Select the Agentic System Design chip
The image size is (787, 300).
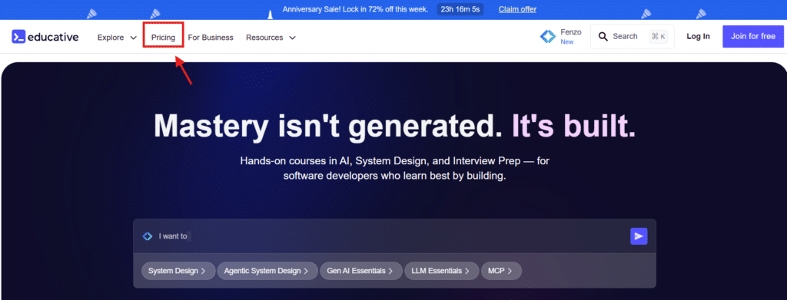click(x=267, y=271)
